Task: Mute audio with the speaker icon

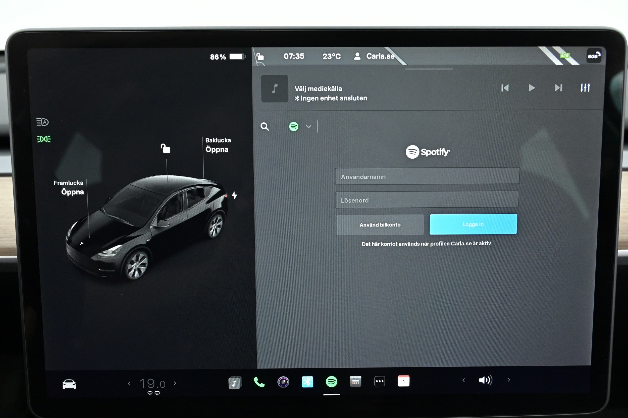Action: tap(485, 380)
